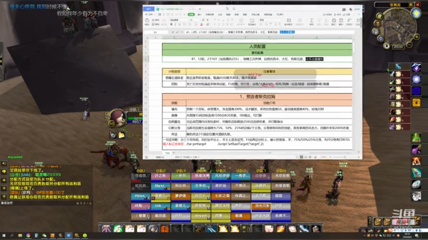Click the spreadsheet horizontal scrollbar

[289, 153]
